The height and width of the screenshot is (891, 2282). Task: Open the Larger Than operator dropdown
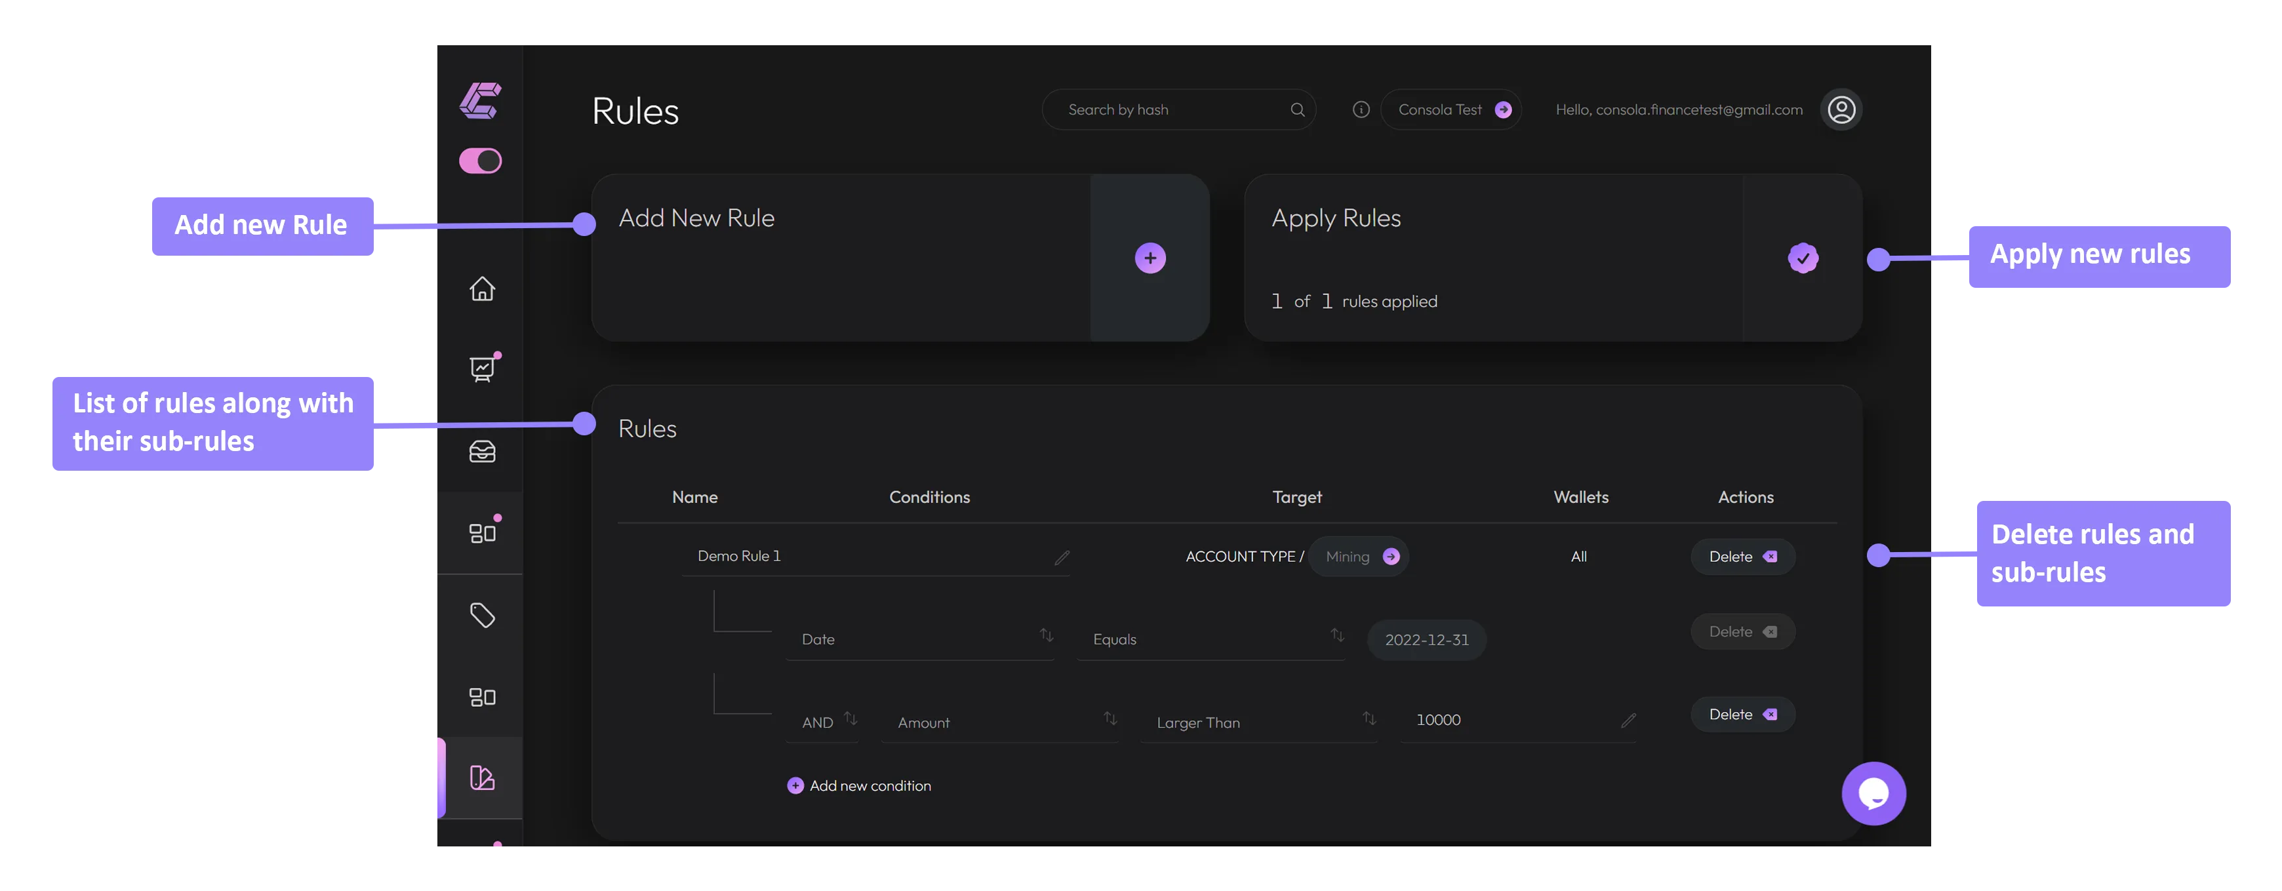[1258, 722]
